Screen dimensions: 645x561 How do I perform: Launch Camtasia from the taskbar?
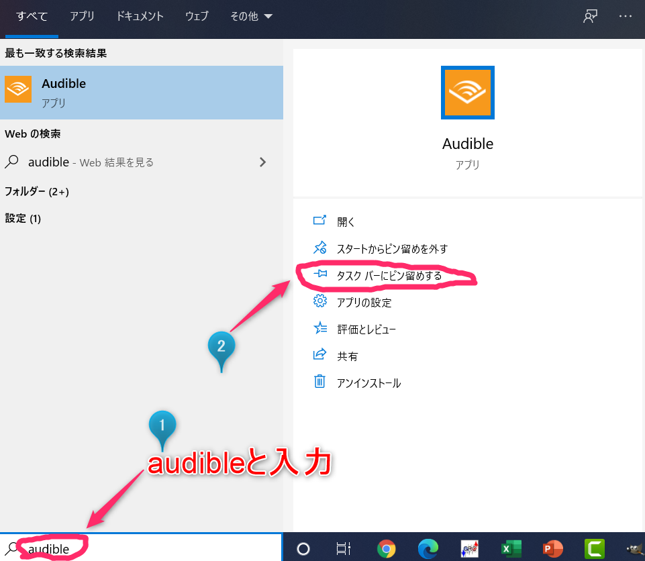[595, 549]
